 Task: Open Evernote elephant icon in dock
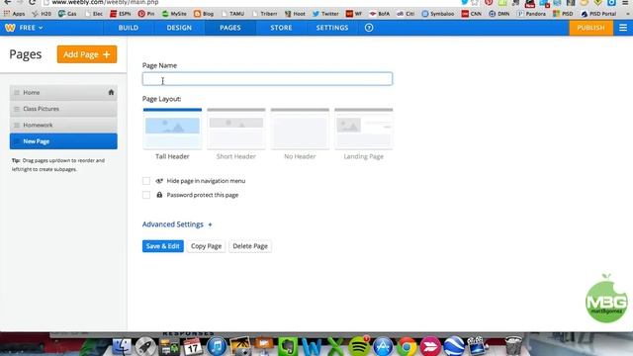click(288, 346)
